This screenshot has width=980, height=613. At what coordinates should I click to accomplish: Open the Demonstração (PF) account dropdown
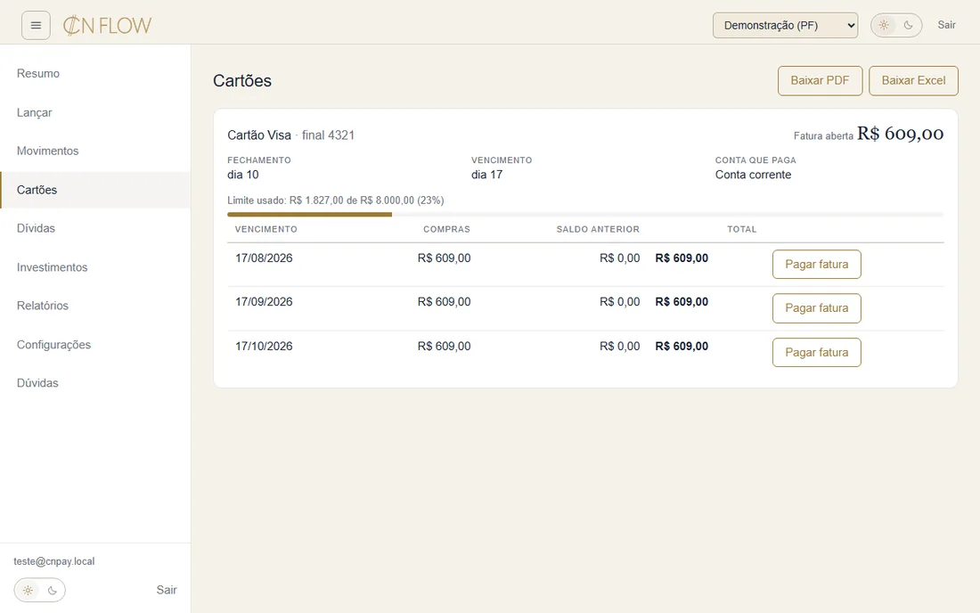[x=785, y=26]
